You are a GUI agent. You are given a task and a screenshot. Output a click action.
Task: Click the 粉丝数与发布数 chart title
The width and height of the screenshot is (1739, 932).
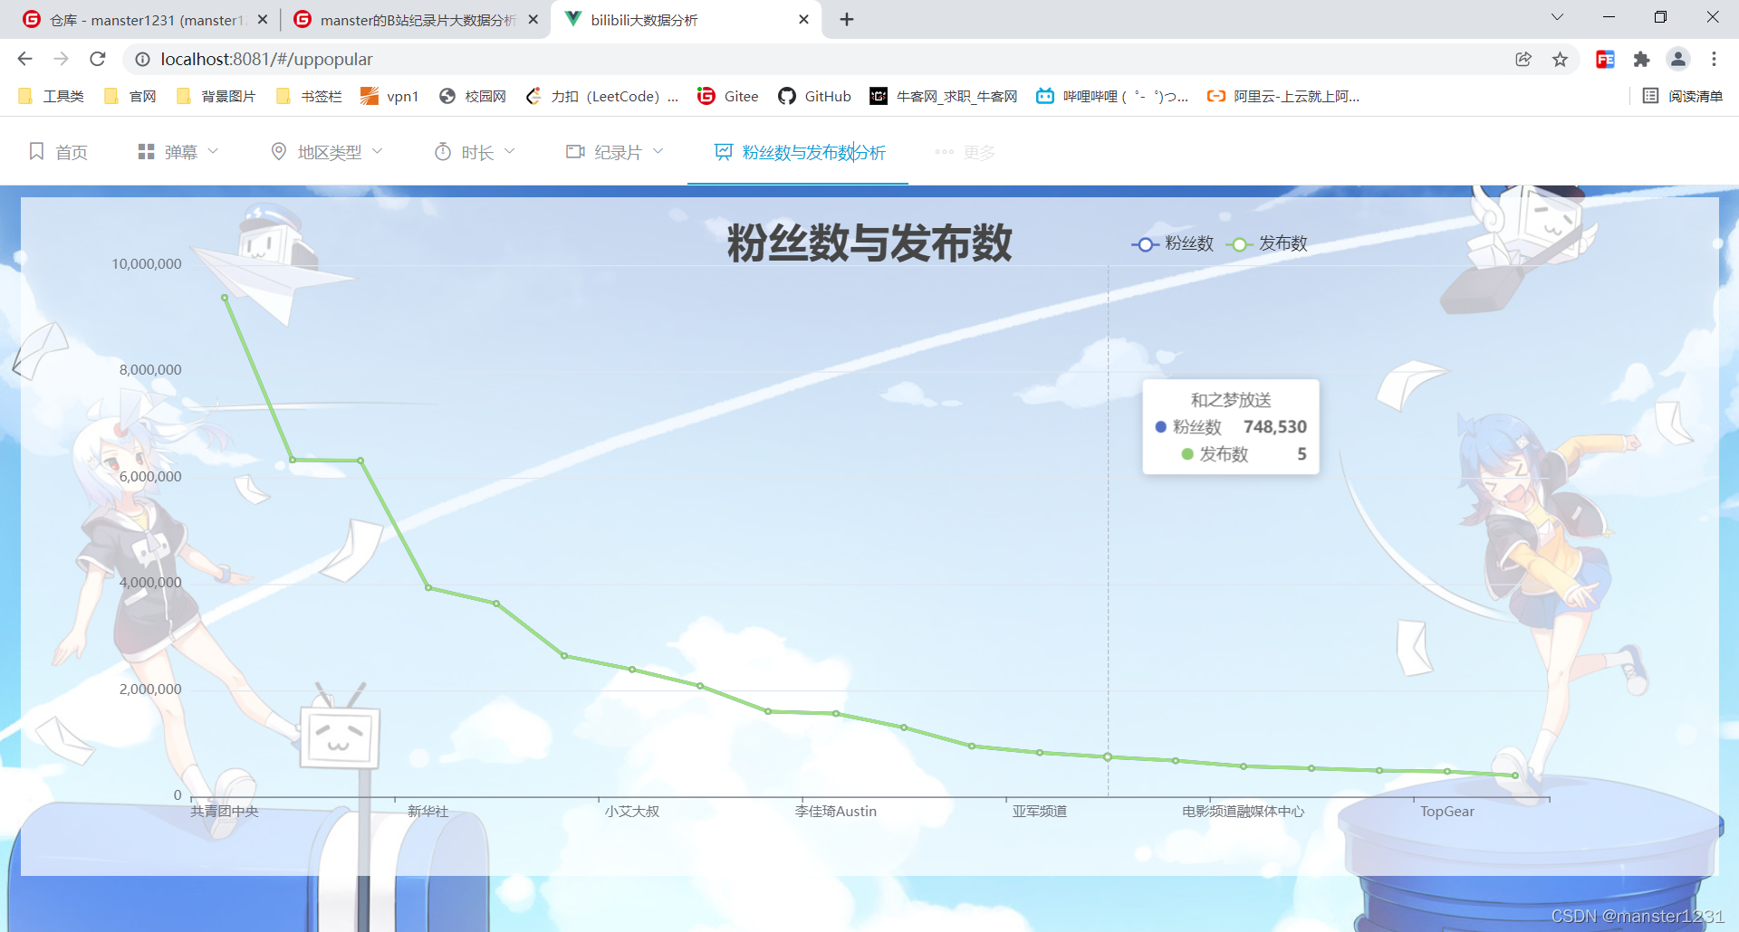(x=869, y=243)
